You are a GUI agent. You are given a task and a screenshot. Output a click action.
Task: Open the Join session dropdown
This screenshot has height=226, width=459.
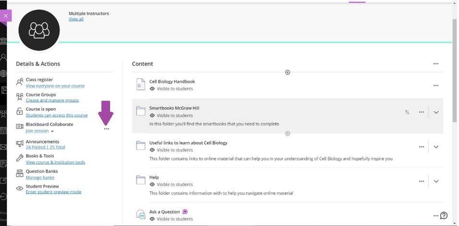(52, 131)
